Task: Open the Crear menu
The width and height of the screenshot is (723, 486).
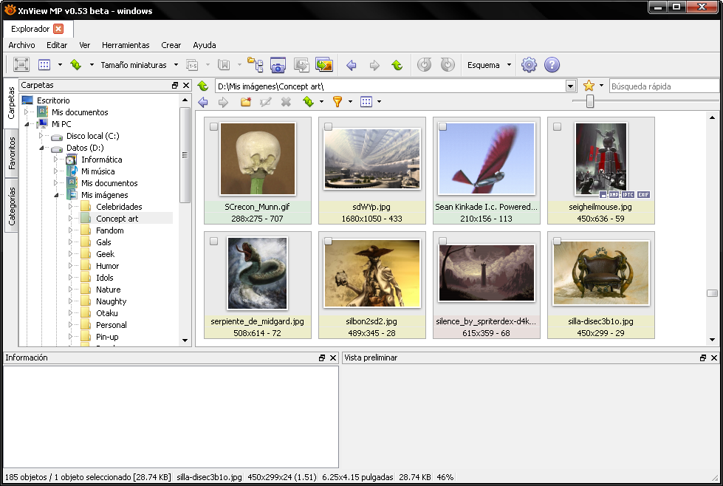Action: coord(171,45)
